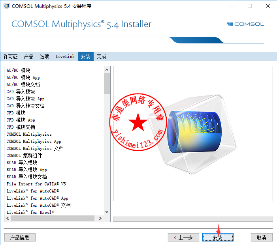Select 'File Import for CATIA V5' row
The width and height of the screenshot is (277, 245).
pos(55,184)
